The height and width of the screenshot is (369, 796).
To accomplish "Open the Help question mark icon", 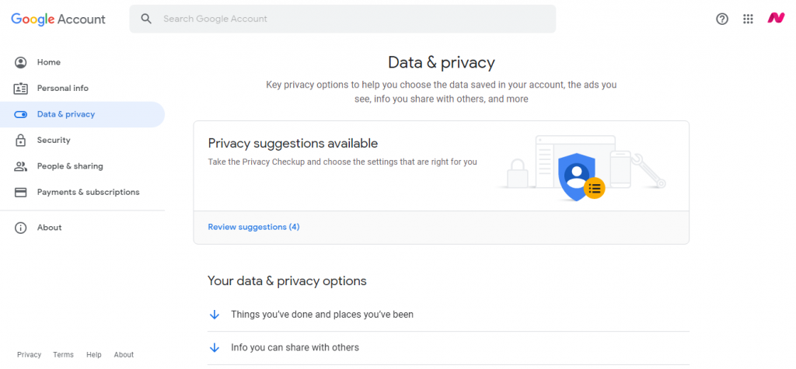I will (x=722, y=19).
